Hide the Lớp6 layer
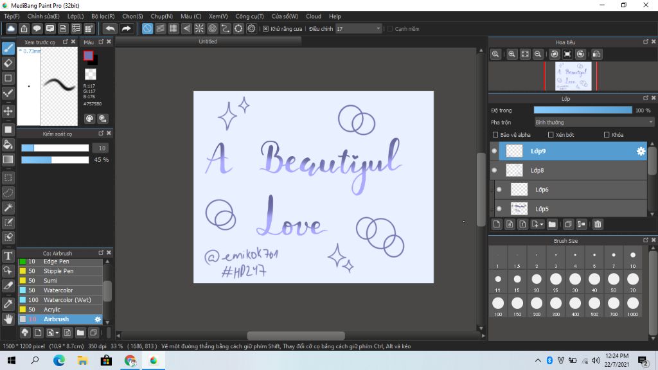The height and width of the screenshot is (370, 658). 499,189
